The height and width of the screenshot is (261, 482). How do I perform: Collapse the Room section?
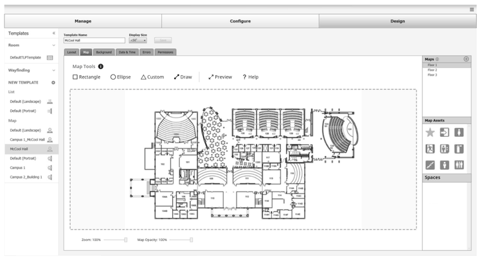pyautogui.click(x=53, y=45)
